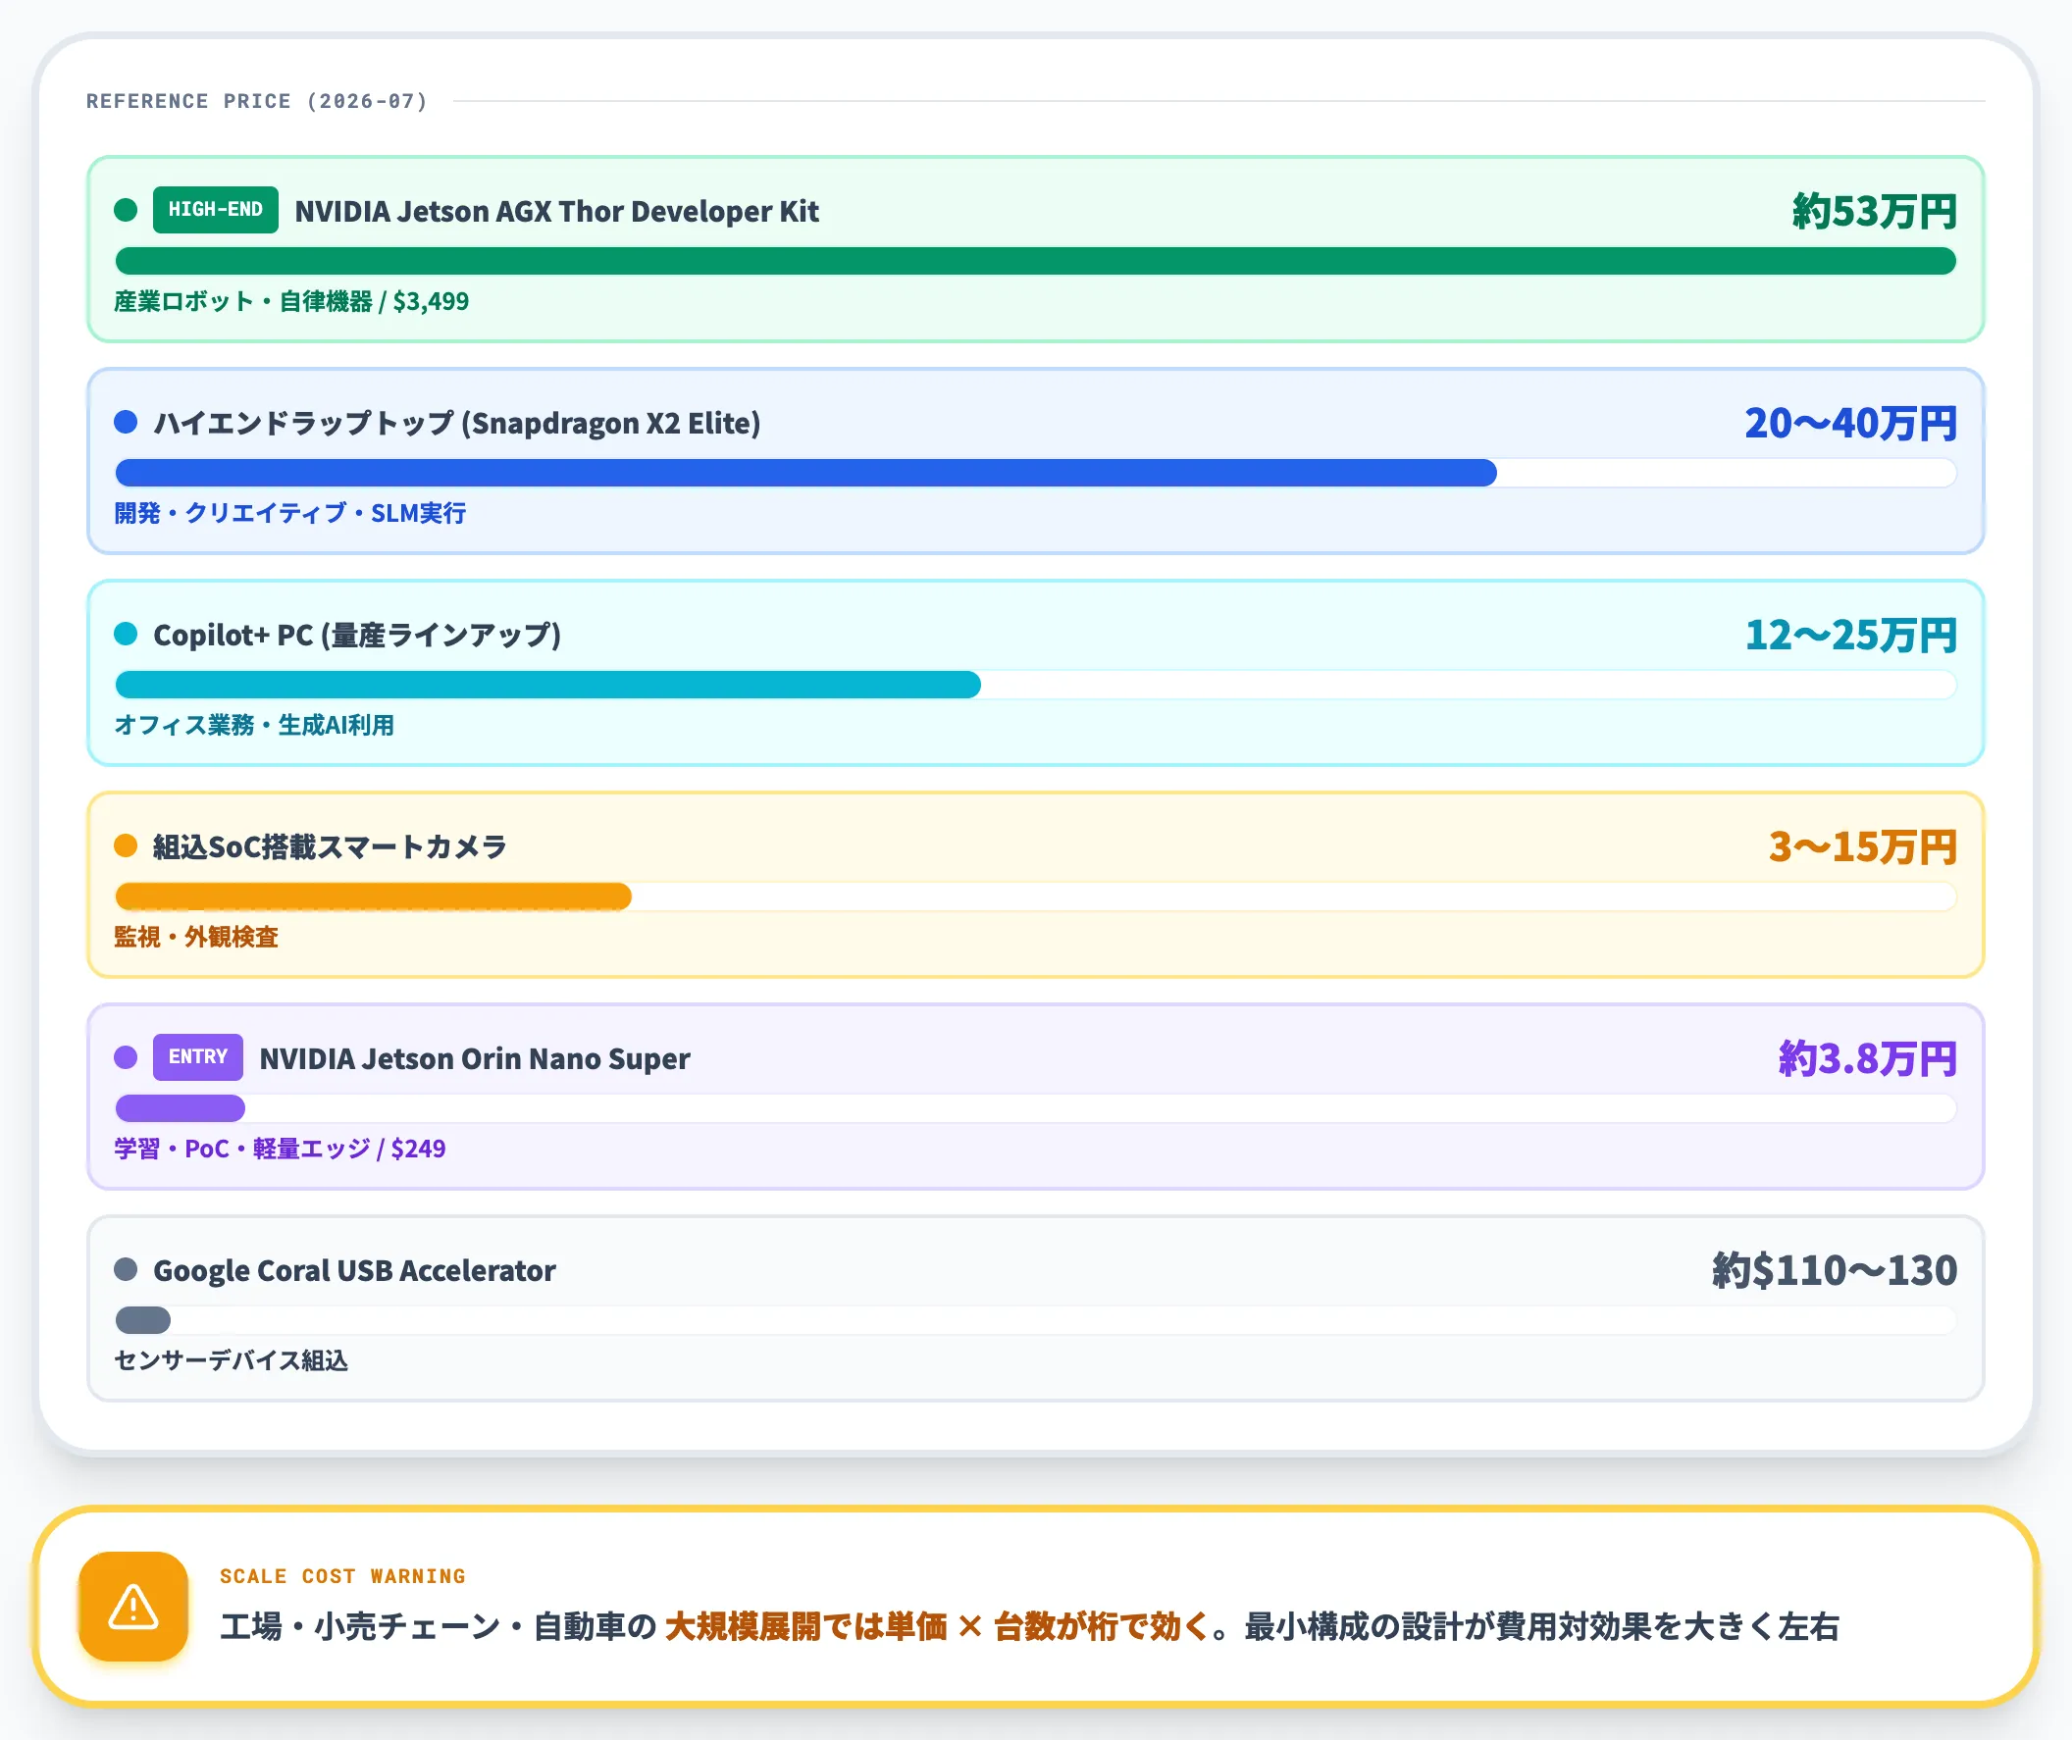This screenshot has height=1740, width=2072.
Task: Click the green dot beside HIGH-END badge
Action: [x=126, y=210]
